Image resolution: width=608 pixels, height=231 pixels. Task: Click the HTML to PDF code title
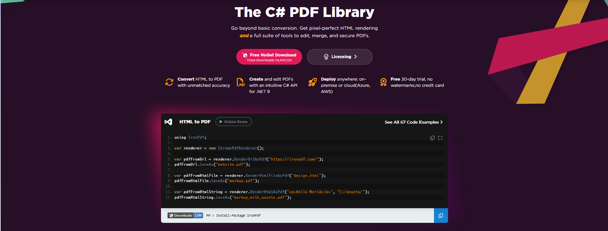click(x=195, y=122)
